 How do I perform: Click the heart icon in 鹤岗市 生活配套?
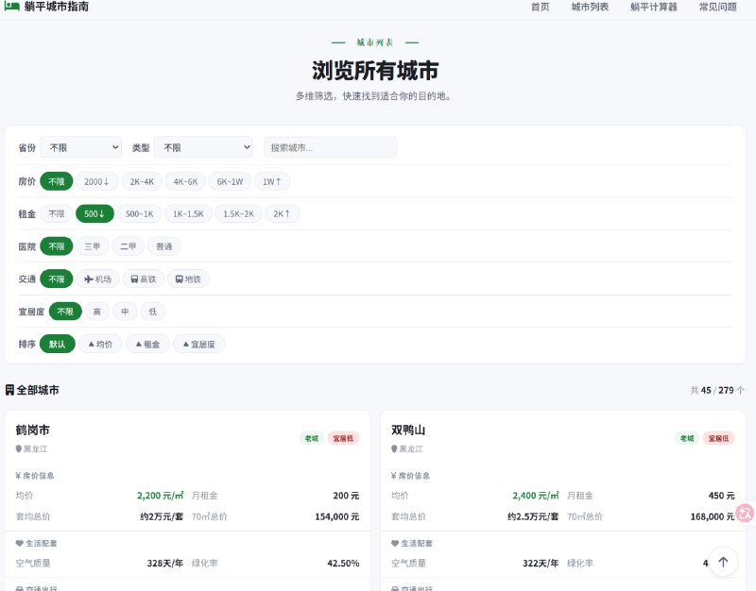[19, 543]
